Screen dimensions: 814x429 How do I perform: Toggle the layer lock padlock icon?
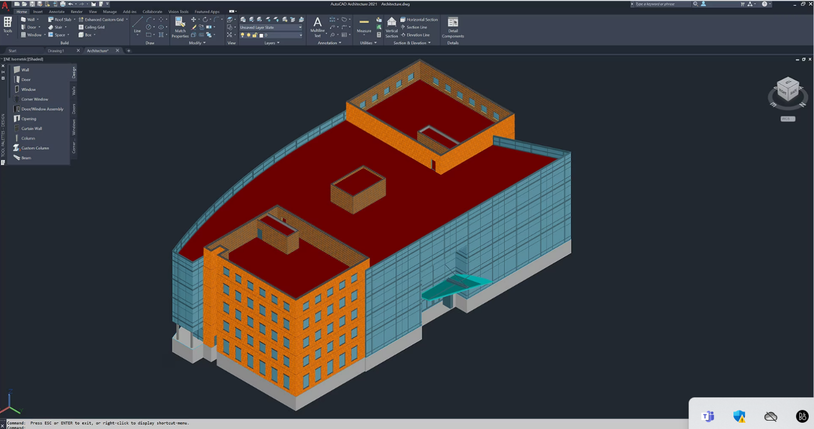[x=255, y=35]
